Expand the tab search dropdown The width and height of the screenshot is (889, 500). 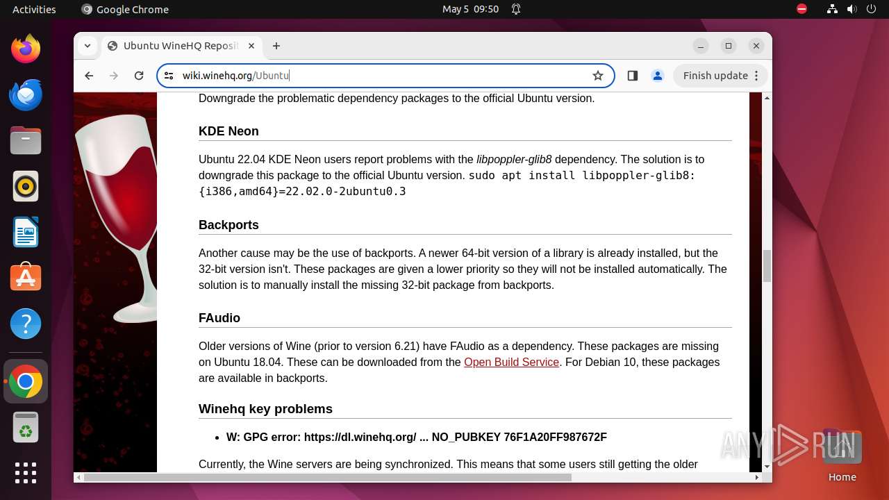88,46
